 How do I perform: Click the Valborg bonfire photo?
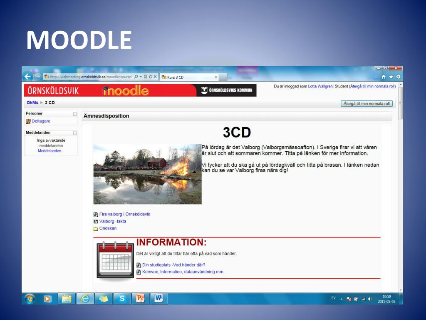tap(148, 174)
